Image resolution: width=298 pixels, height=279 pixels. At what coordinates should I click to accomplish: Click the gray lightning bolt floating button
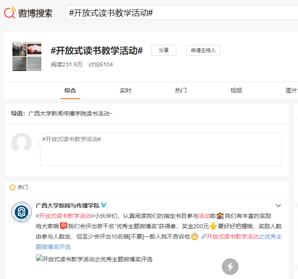(230, 267)
